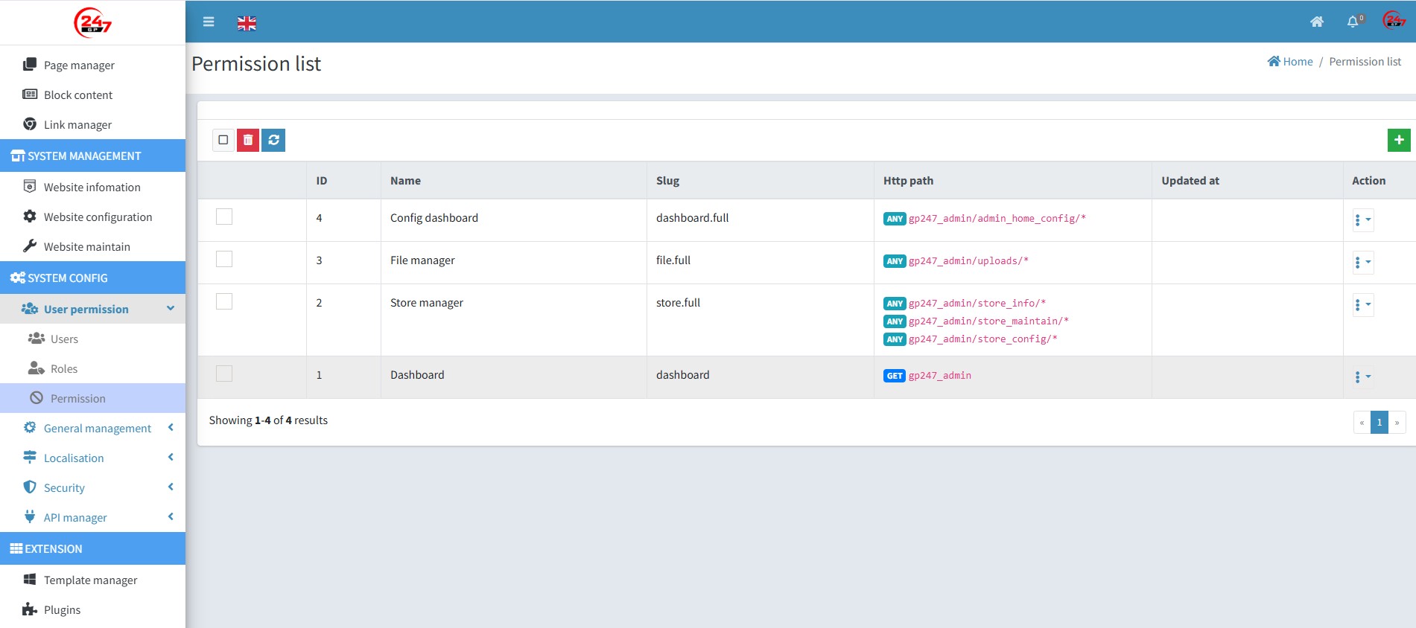Screen dimensions: 1416x628
Task: Toggle the select-all checkbox button
Action: click(223, 140)
